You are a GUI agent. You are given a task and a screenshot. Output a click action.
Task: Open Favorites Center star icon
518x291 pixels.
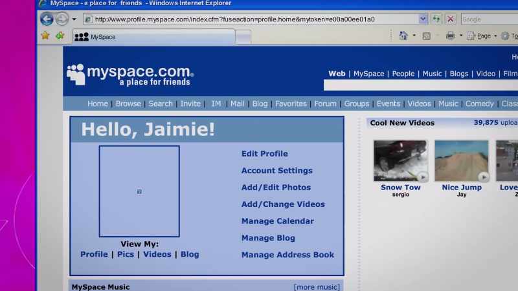point(45,36)
